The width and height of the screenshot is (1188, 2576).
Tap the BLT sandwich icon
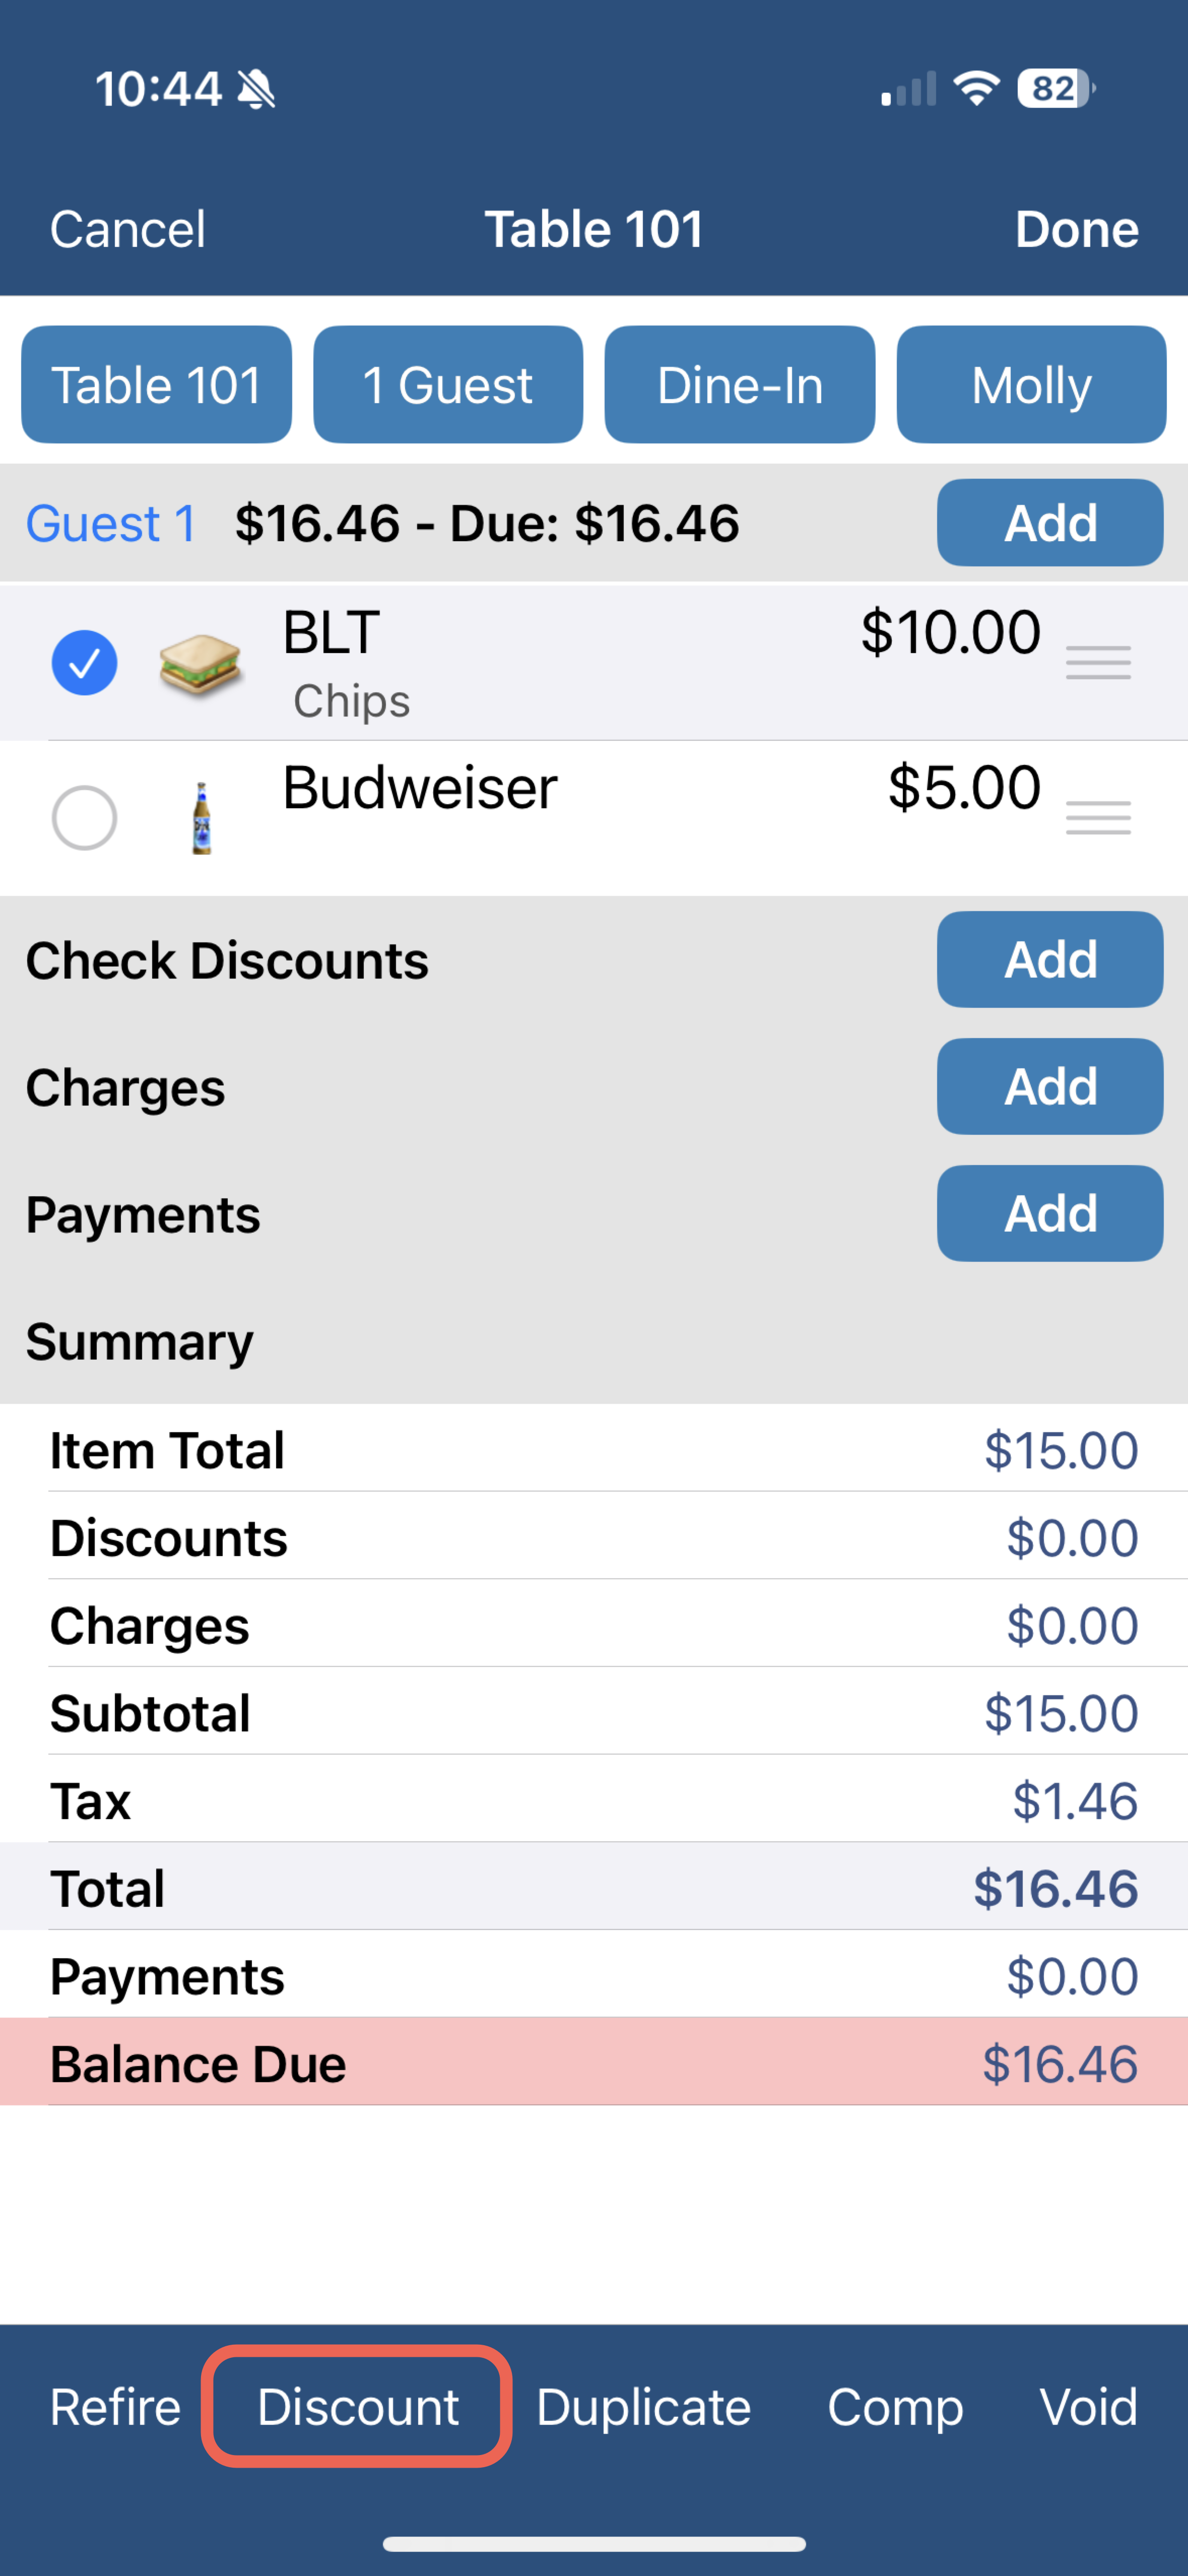coord(200,664)
